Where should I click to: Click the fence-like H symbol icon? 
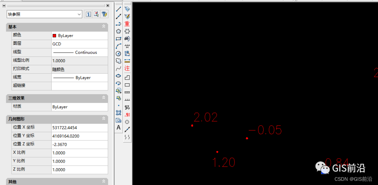(127, 46)
